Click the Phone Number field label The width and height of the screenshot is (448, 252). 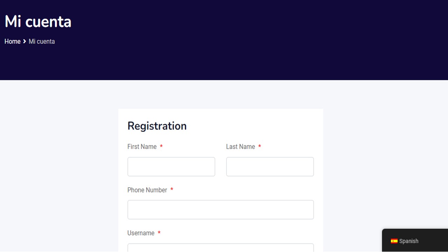pos(147,190)
